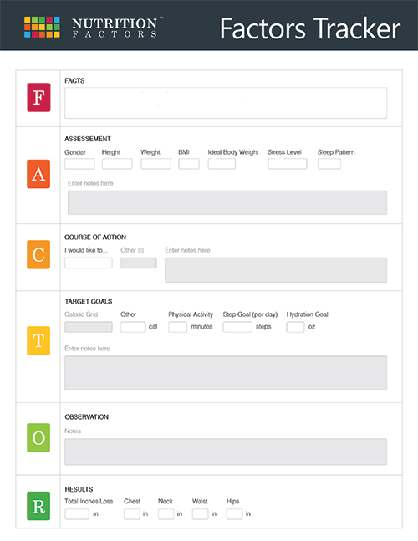418x541 pixels.
Task: Open the Gender dropdown field
Action: 79,164
